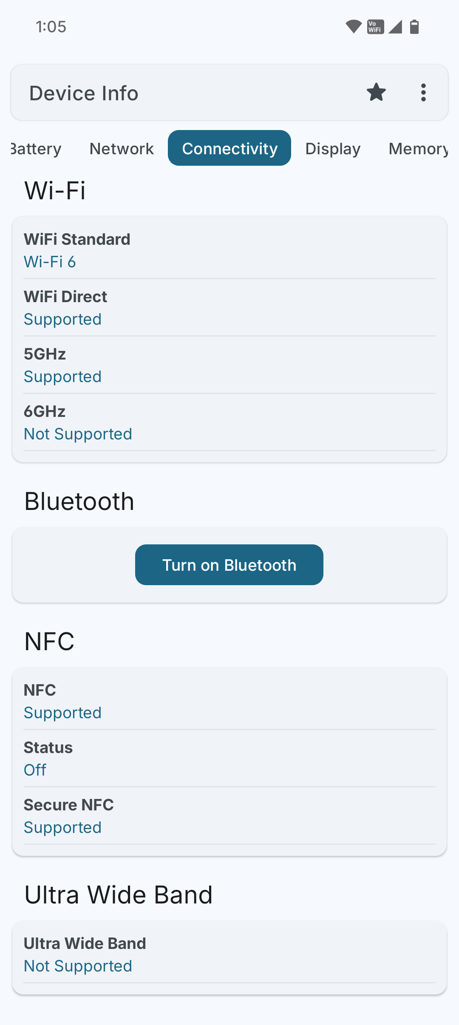The image size is (459, 1025).
Task: Tap the VoWiFi status icon
Action: click(375, 27)
